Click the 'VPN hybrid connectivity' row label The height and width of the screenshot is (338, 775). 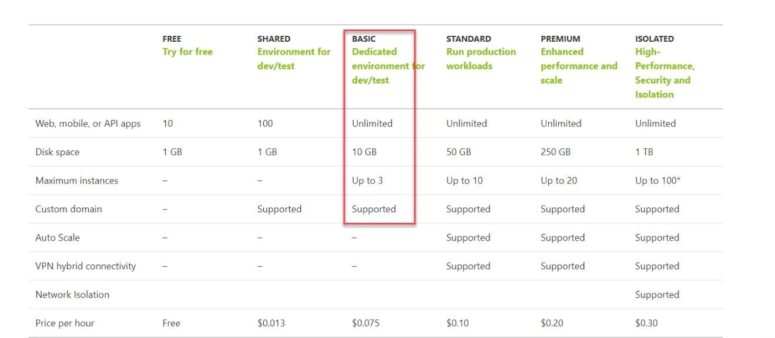point(85,266)
